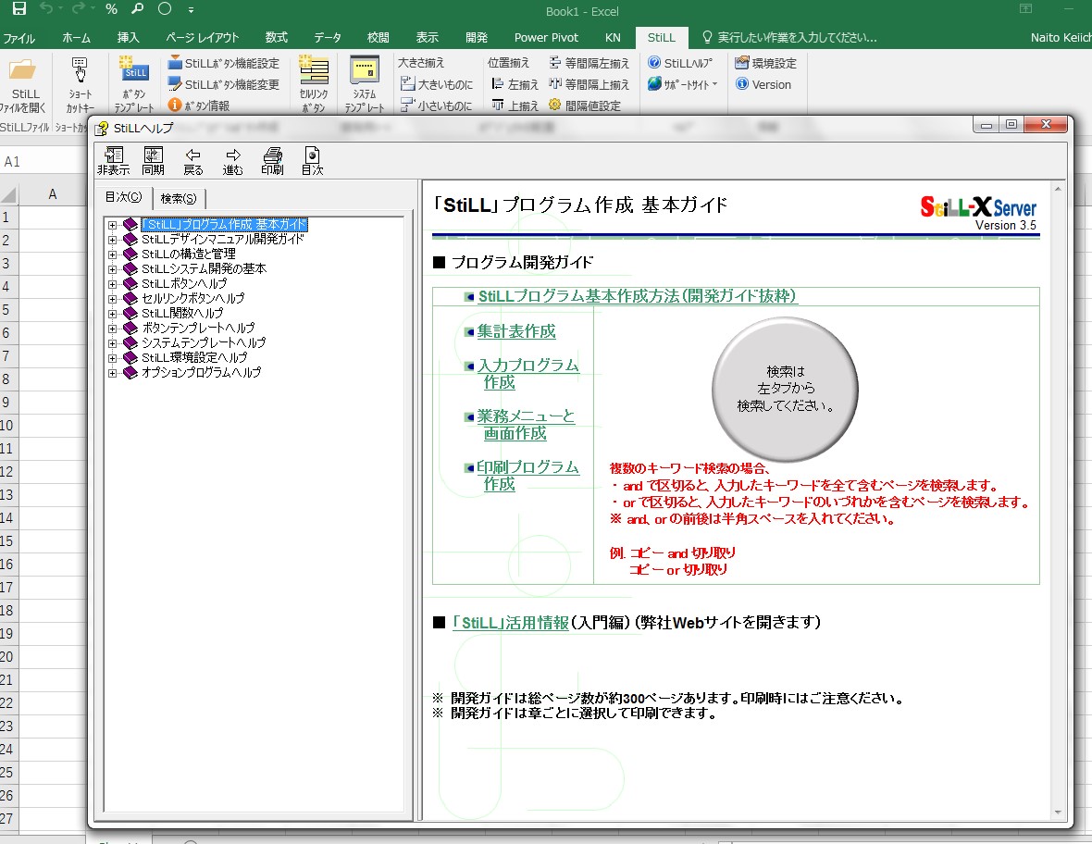Expand ボタンテンプレートヘルプ tree node

click(112, 328)
